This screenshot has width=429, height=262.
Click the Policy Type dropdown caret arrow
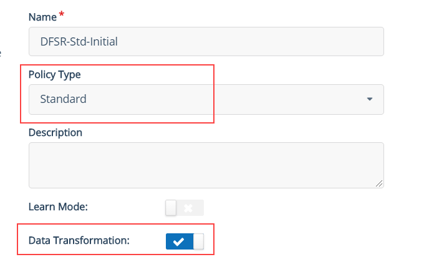(370, 99)
